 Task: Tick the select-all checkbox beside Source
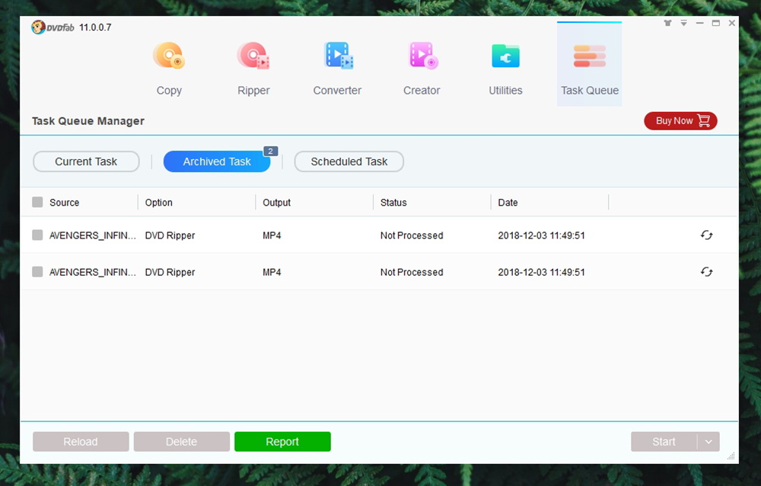coord(37,202)
